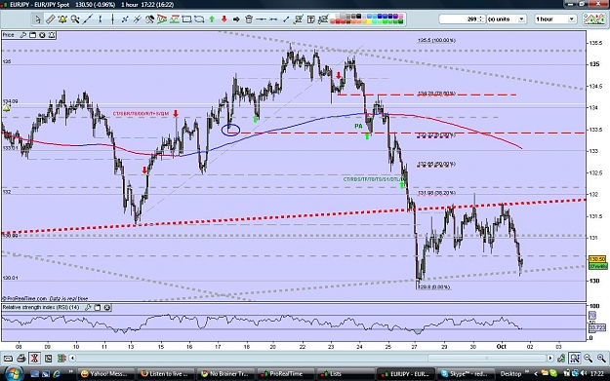Select the horizontal line tool

coord(261,19)
